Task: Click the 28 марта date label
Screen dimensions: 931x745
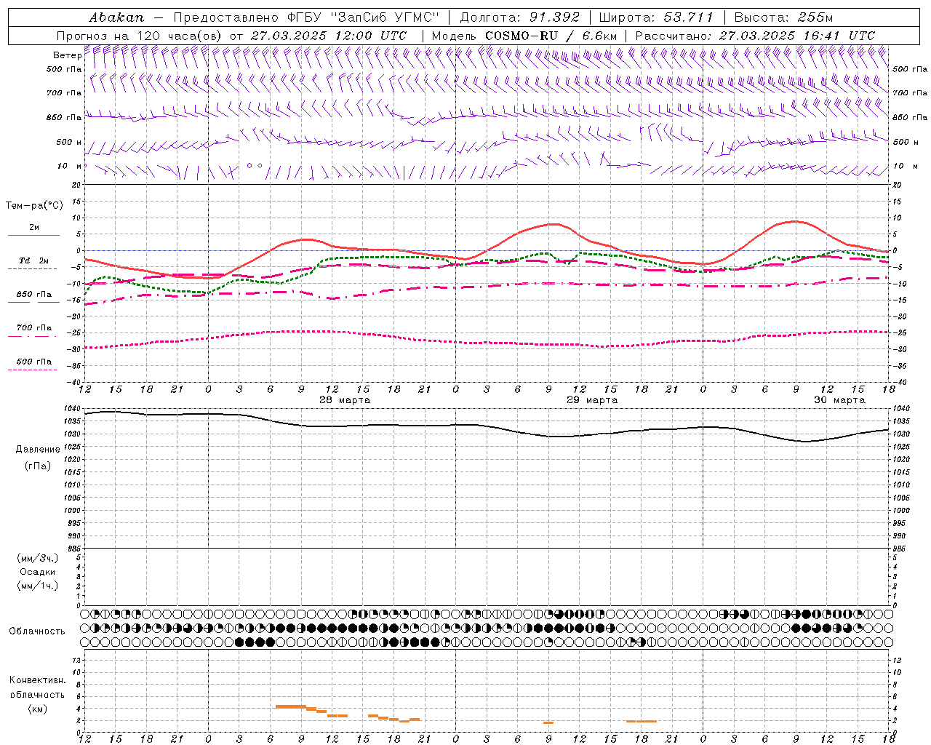Action: [x=345, y=400]
